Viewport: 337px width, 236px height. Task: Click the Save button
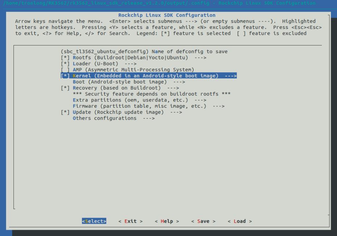click(x=203, y=221)
